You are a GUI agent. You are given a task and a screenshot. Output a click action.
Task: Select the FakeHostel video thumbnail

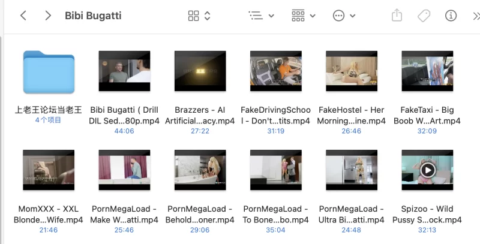click(x=352, y=71)
